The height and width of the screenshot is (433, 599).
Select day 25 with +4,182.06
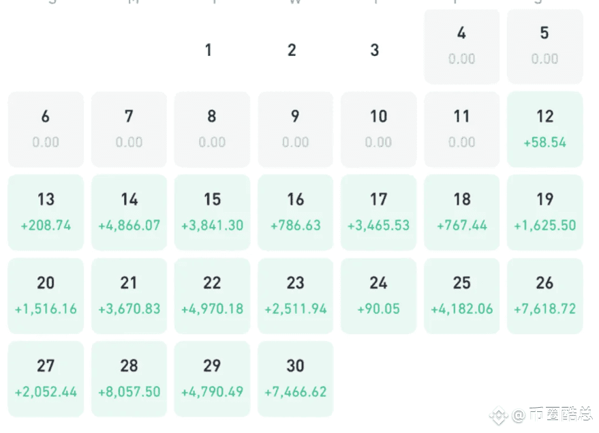tap(462, 296)
